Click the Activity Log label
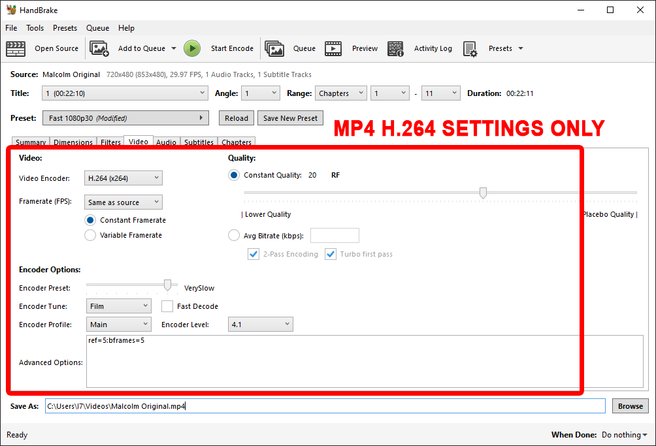Image resolution: width=656 pixels, height=446 pixels. [433, 48]
